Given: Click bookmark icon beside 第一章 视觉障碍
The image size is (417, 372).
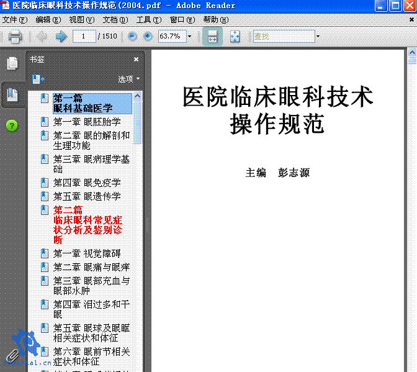Looking at the screenshot, I should tap(45, 253).
